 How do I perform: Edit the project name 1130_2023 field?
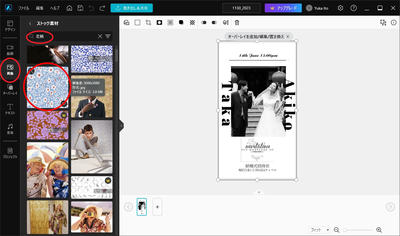[x=241, y=8]
